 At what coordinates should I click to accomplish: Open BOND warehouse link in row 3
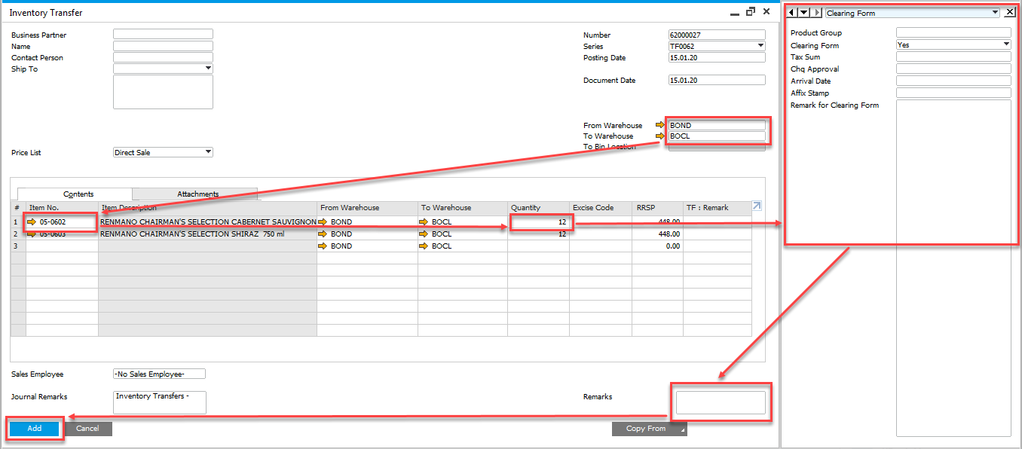click(x=323, y=246)
